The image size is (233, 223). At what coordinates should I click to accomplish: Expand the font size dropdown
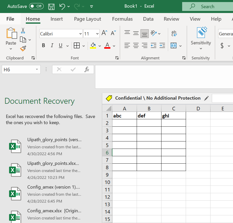click(97, 34)
